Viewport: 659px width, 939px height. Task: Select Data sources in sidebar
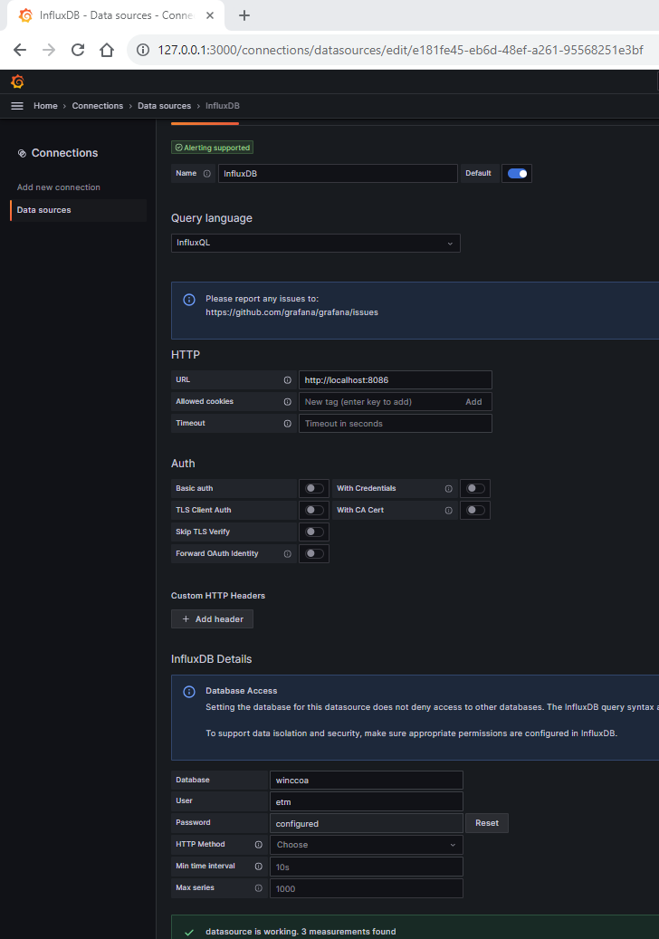(79, 210)
